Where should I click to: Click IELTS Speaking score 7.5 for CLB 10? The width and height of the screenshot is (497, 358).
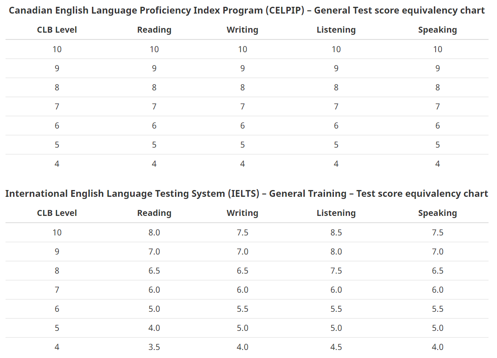point(437,232)
